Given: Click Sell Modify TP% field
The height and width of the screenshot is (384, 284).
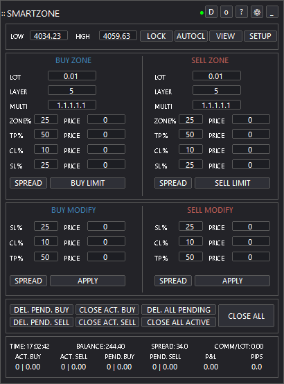Looking at the screenshot, I should pos(190,257).
